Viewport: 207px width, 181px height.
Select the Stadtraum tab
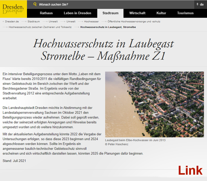(110, 13)
